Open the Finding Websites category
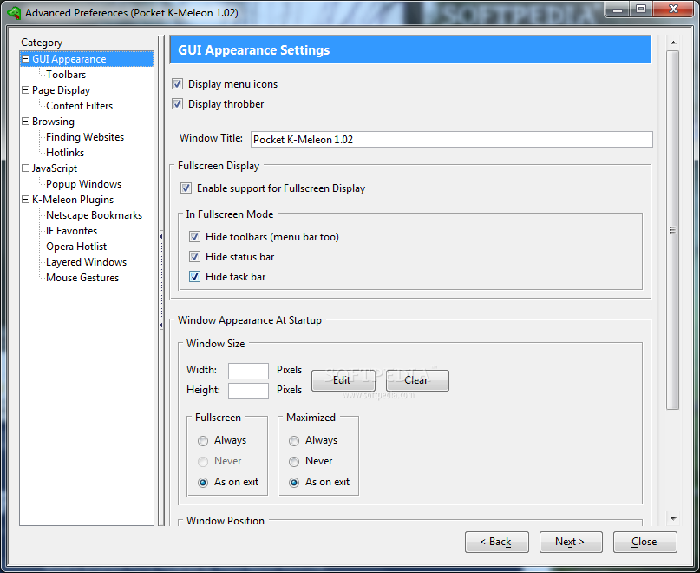Image resolution: width=700 pixels, height=573 pixels. point(85,137)
